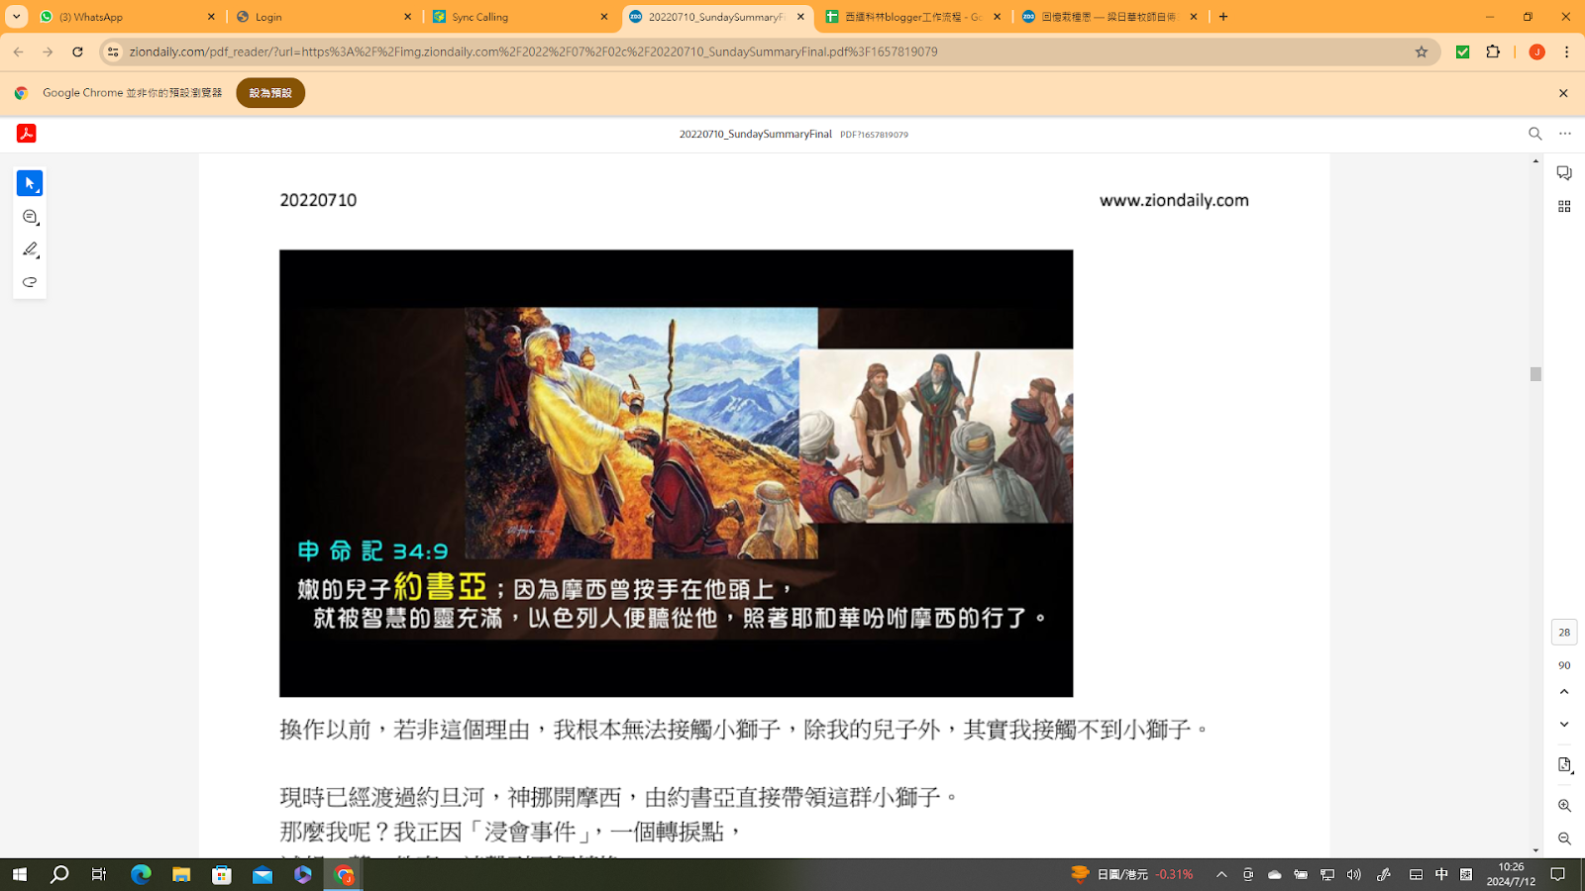
Task: Close the Sync Calling tab
Action: (x=604, y=17)
